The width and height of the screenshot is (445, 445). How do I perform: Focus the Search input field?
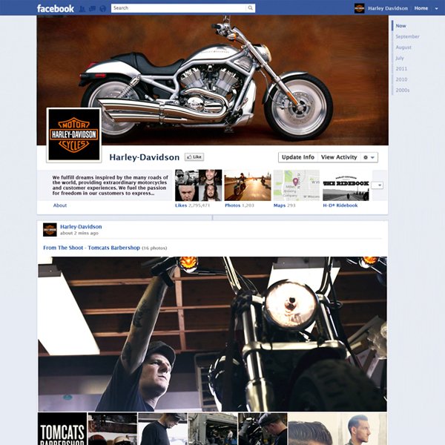(x=179, y=8)
